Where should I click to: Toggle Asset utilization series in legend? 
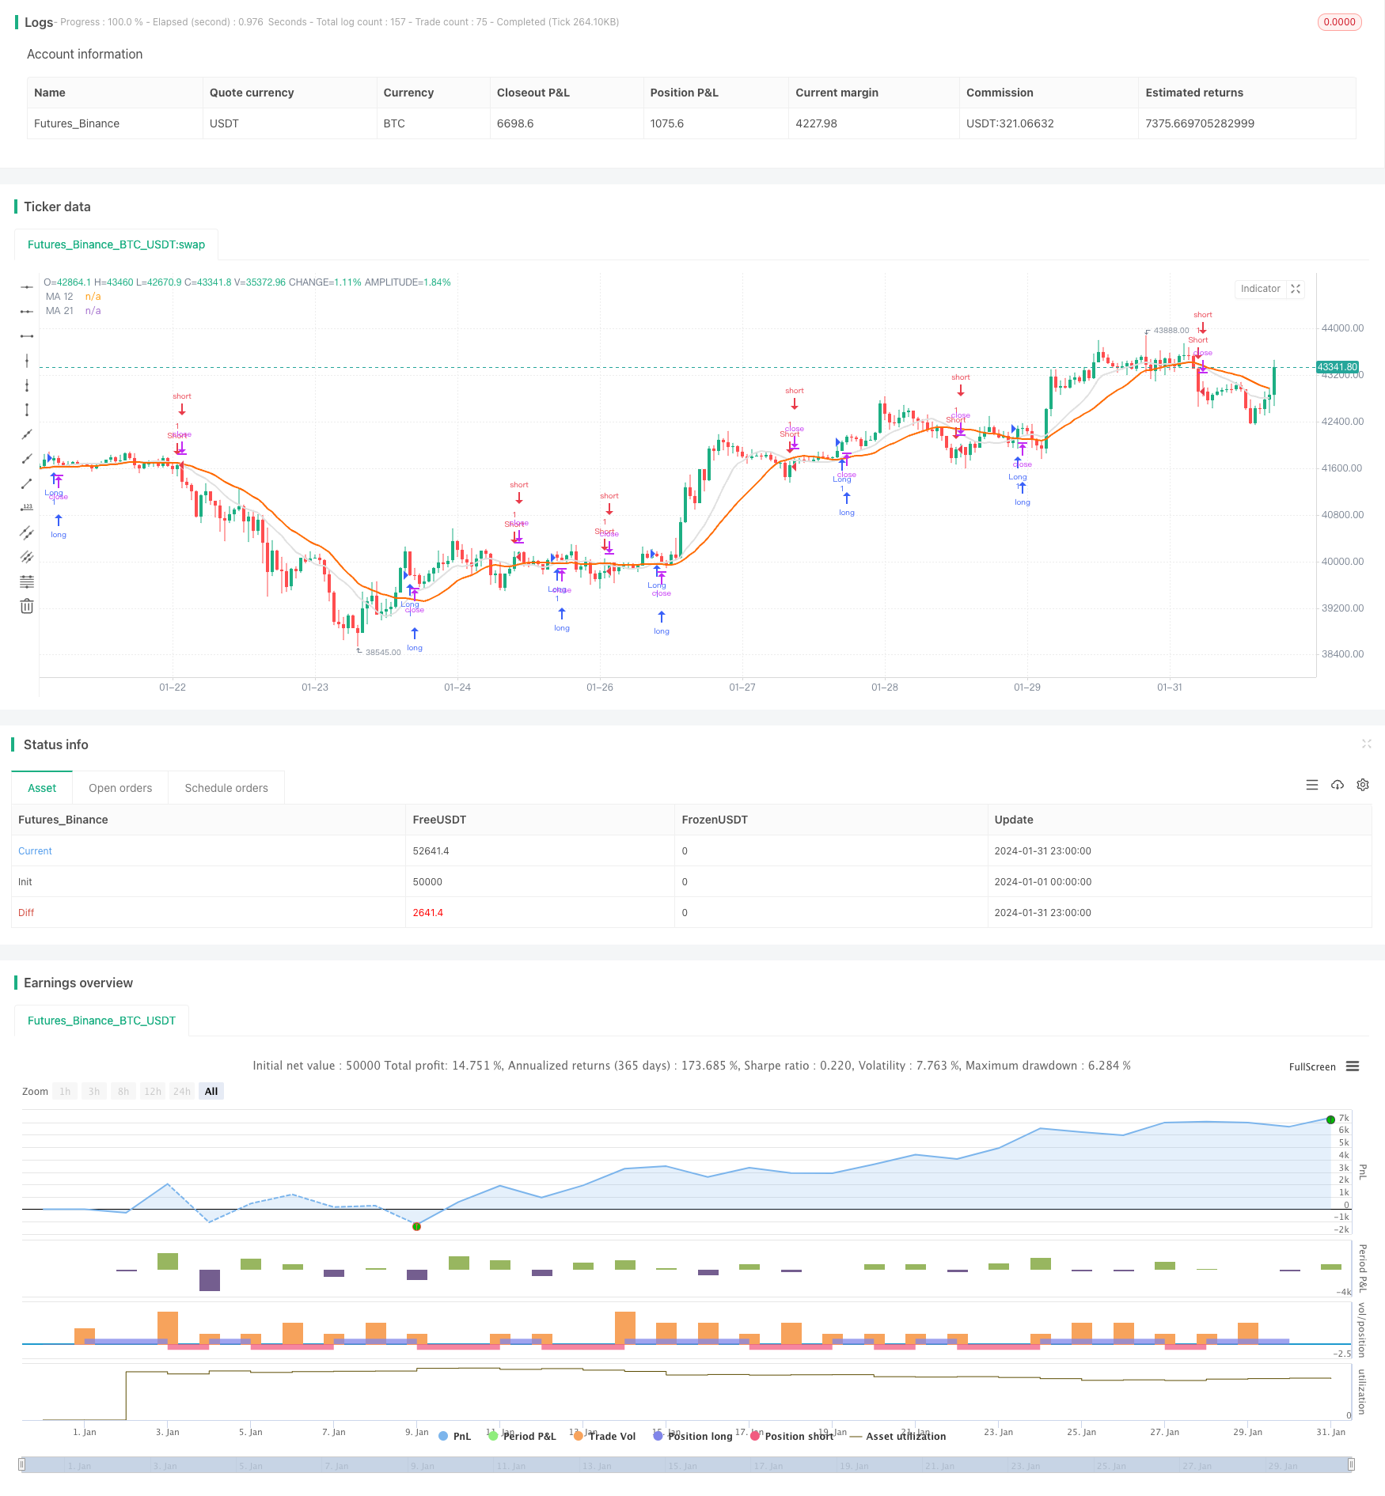pyautogui.click(x=897, y=1436)
